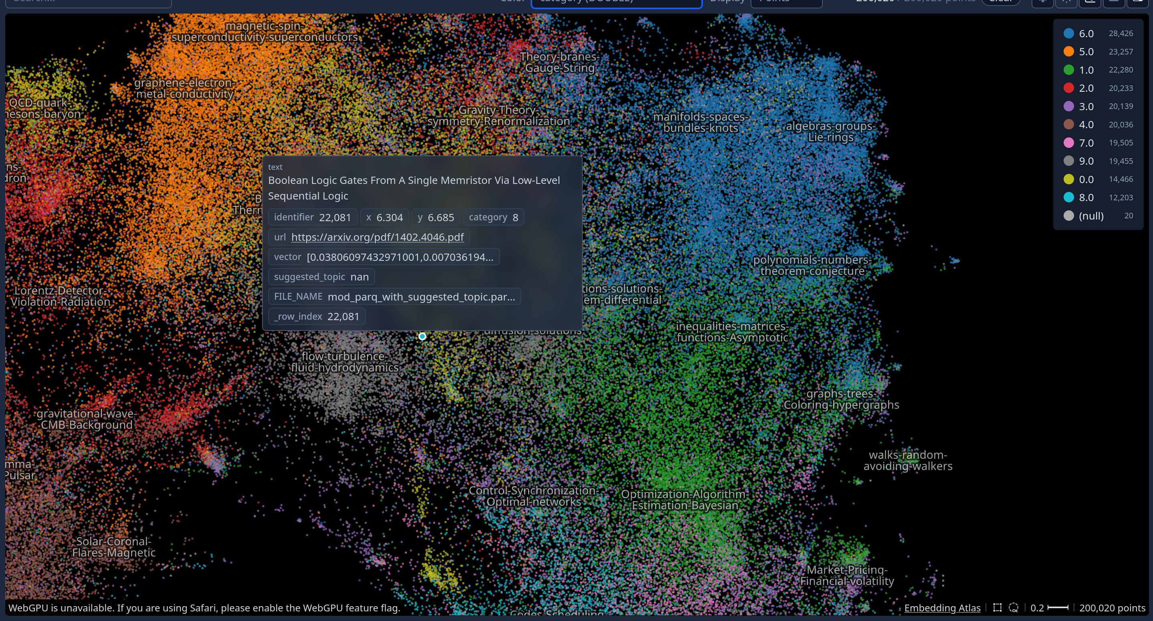The height and width of the screenshot is (621, 1153).
Task: Click the 0.2 scale bar indicator
Action: coord(1050,607)
